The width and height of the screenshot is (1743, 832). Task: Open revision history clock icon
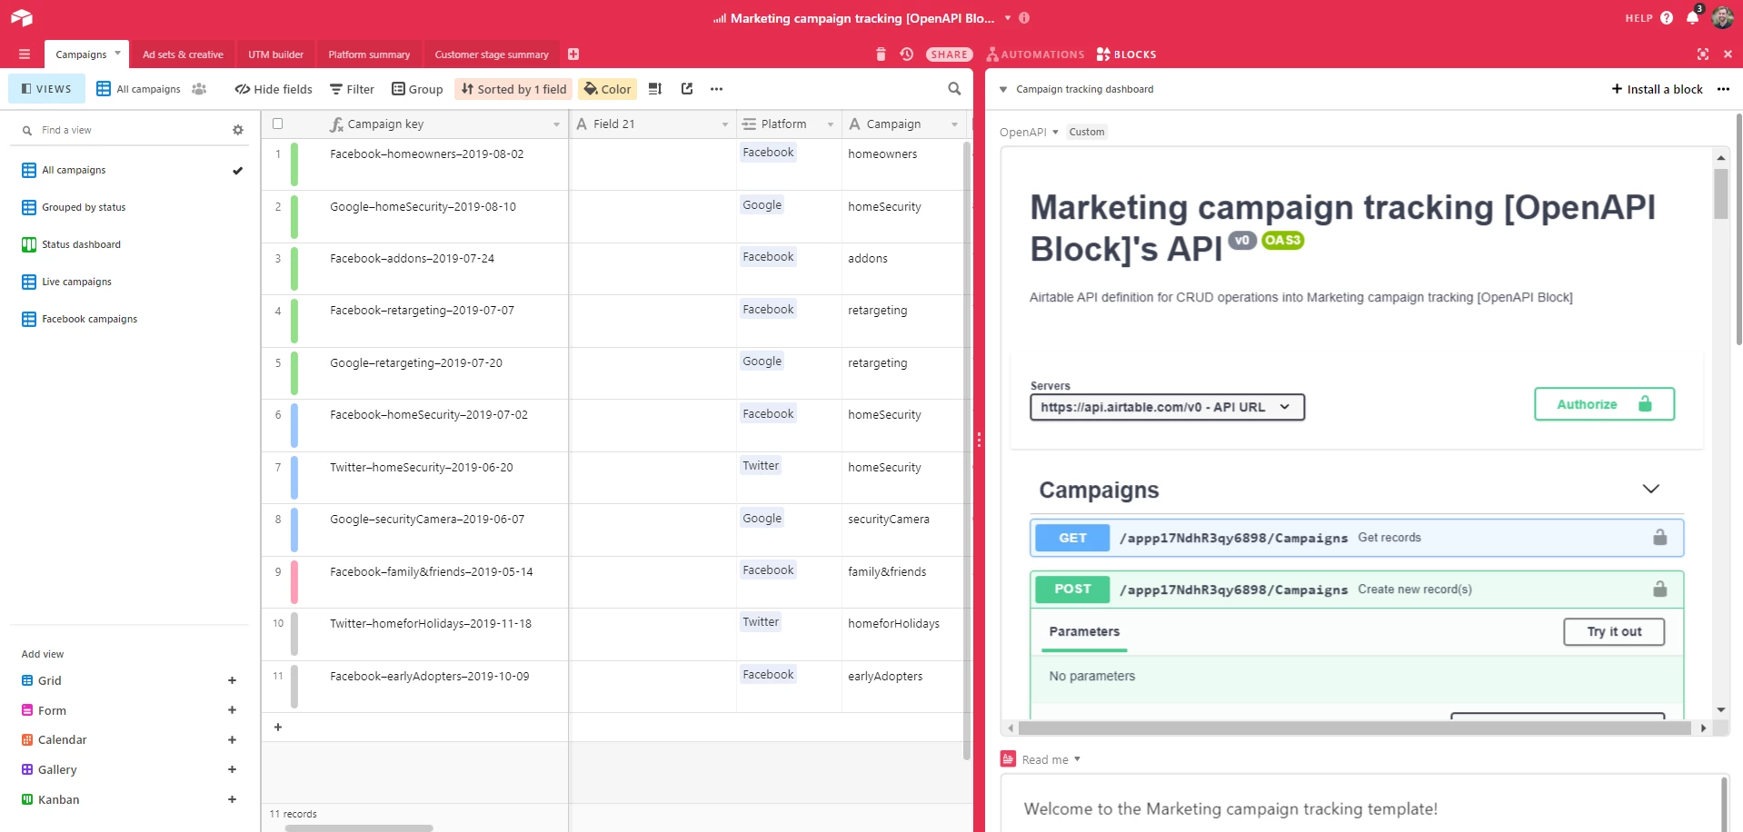[x=906, y=54]
